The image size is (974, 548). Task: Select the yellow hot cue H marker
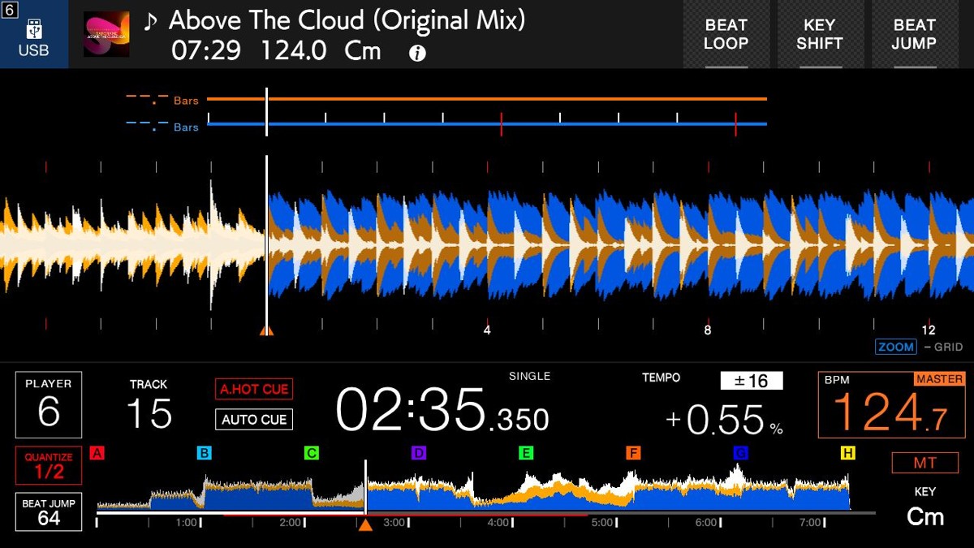click(x=847, y=453)
